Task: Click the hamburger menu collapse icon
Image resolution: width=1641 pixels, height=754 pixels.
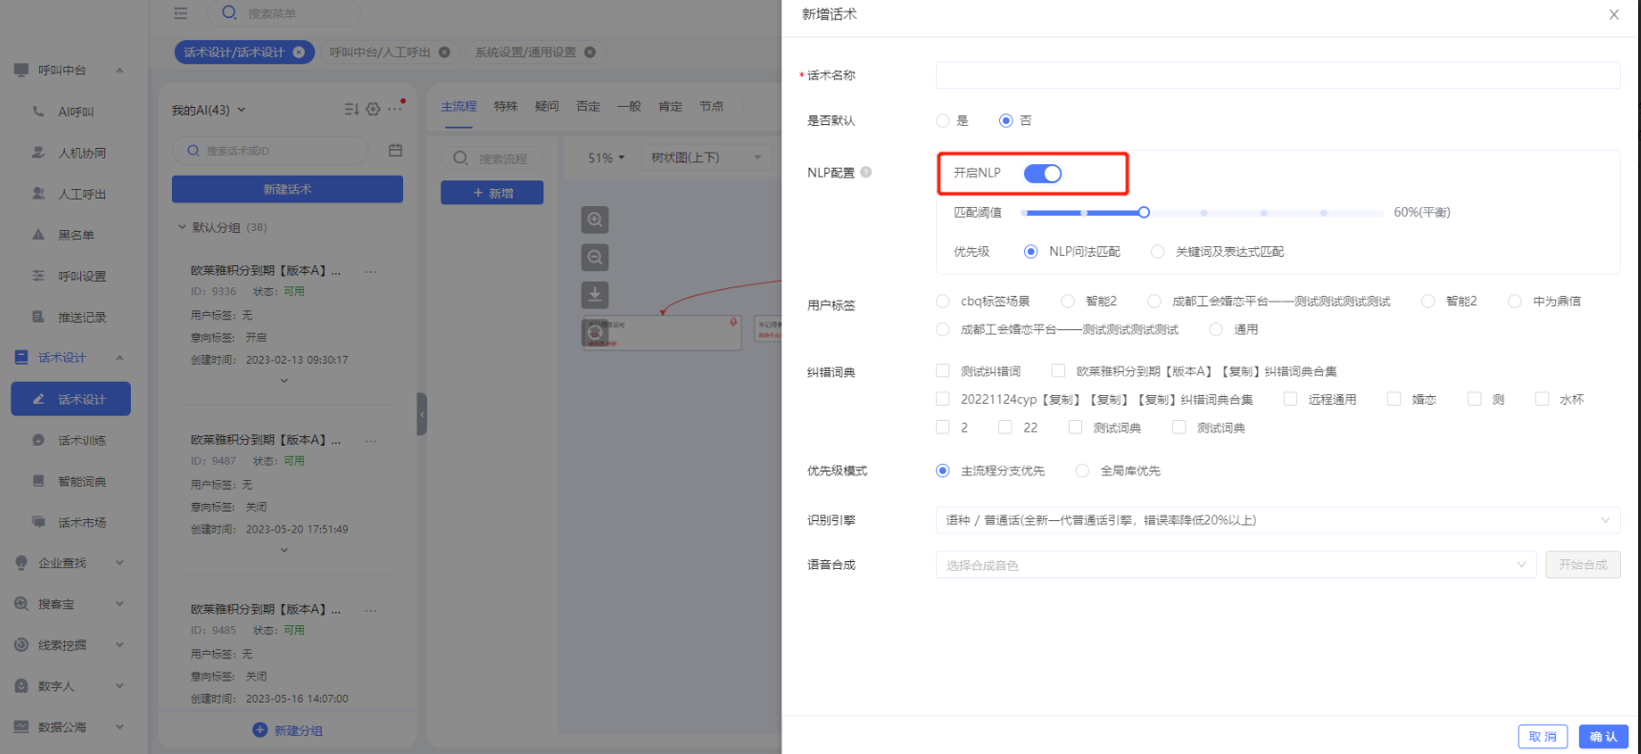Action: pyautogui.click(x=181, y=13)
